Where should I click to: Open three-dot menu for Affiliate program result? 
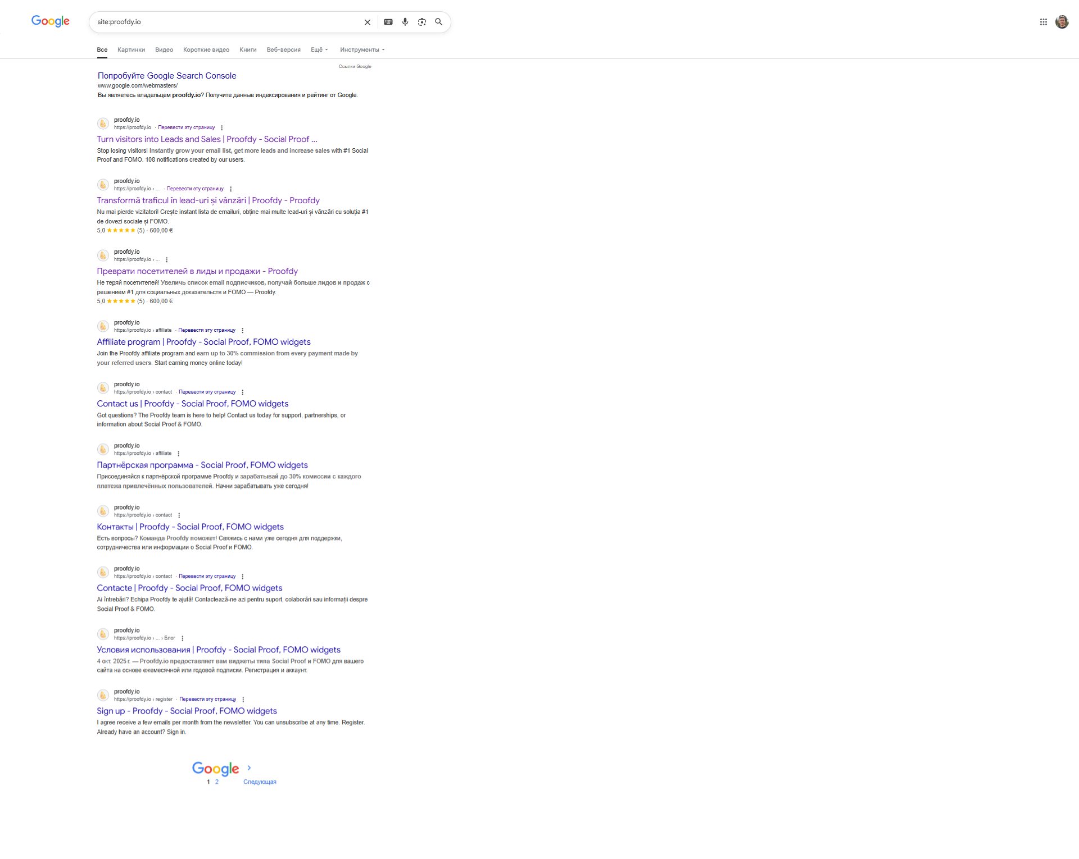[243, 330]
